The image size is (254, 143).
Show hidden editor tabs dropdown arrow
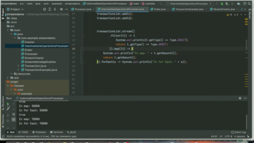(245, 10)
